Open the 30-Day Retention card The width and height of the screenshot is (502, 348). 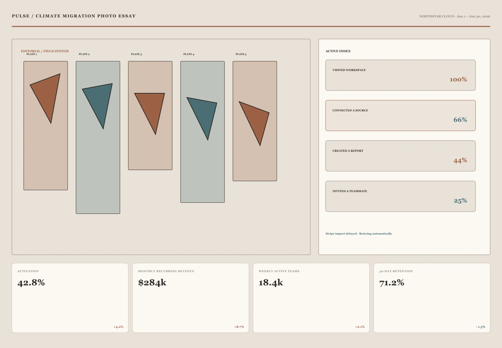pyautogui.click(x=432, y=298)
